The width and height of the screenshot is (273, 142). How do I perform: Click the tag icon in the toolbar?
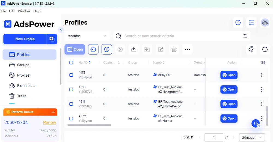pos(251,49)
